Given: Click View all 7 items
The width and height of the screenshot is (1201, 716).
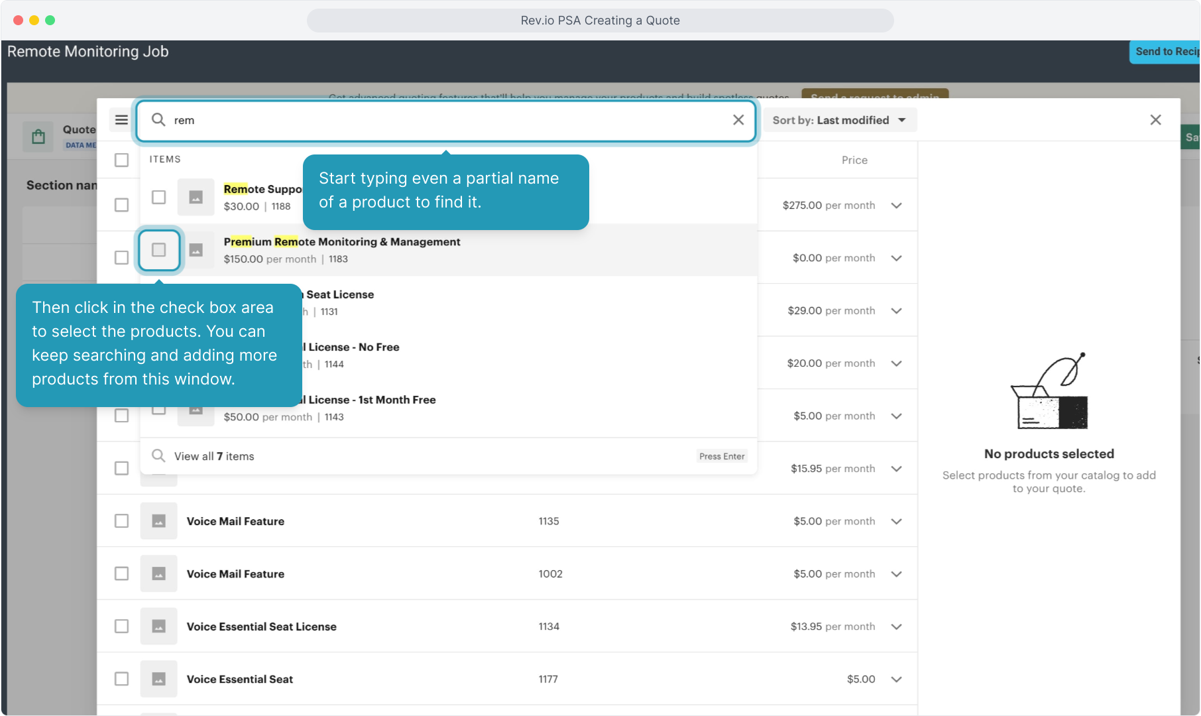Looking at the screenshot, I should (x=213, y=456).
